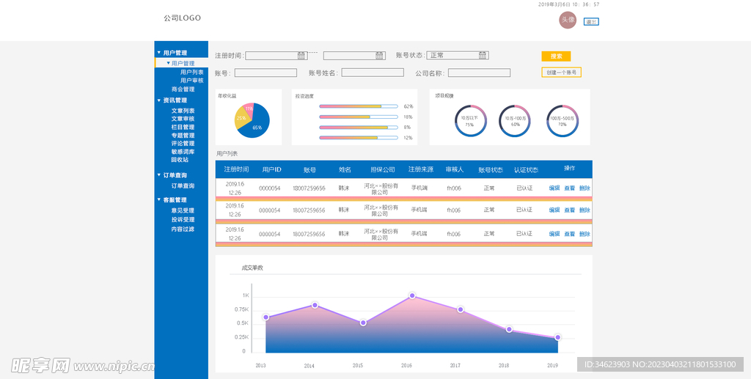The image size is (751, 379).
Task: Click 删除 in the third table row
Action: [585, 234]
